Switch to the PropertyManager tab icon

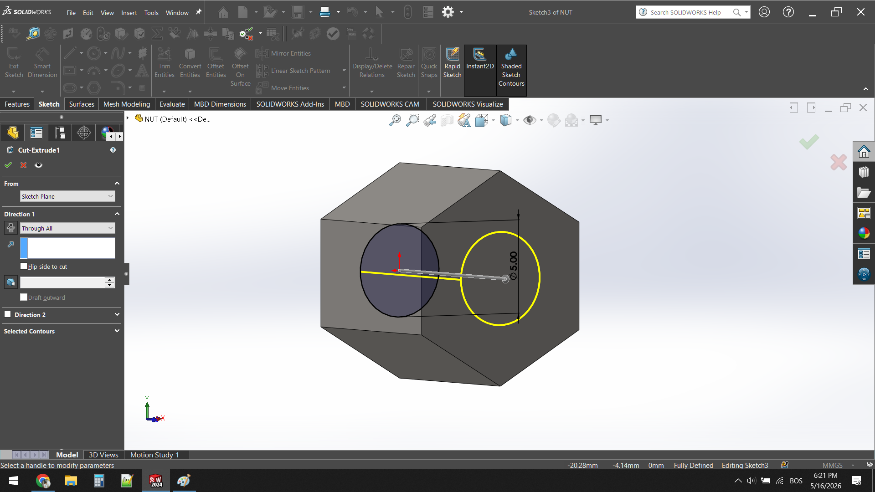(x=36, y=133)
